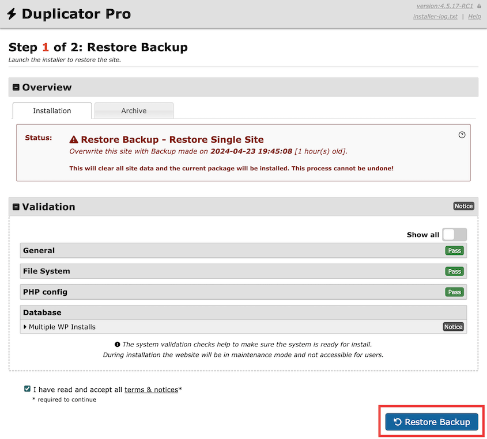Collapse the Overview section via minus icon
Screen dimensions: 487x439
16,87
